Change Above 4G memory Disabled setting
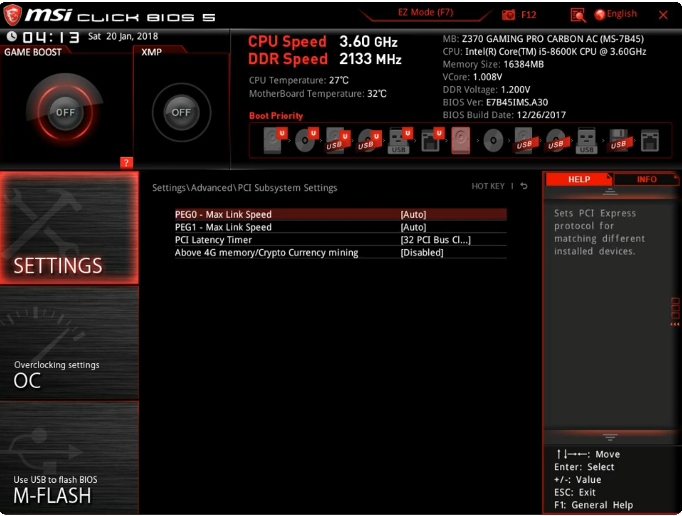 (x=421, y=252)
